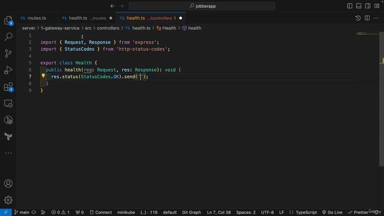Select health method breadcrumb
The image size is (384, 216).
191,28
